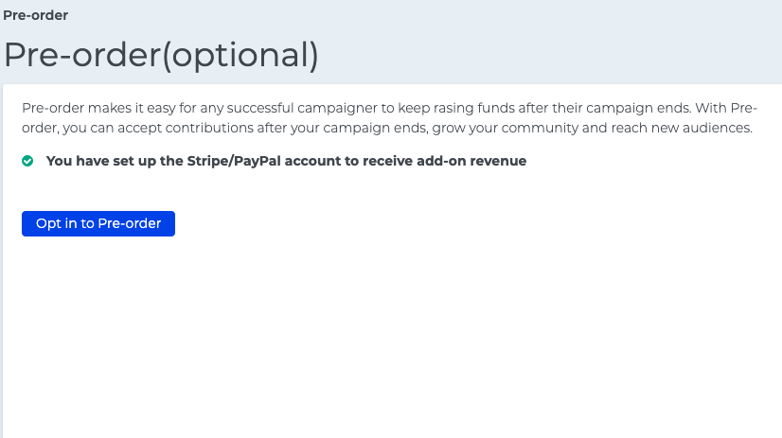Click the Pre-order(optional) page heading
This screenshot has width=782, height=438.
point(161,55)
